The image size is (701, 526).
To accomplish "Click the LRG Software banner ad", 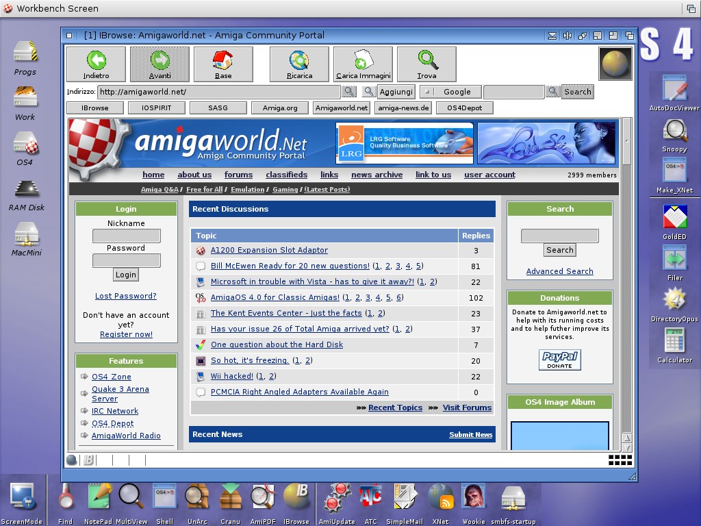I will [x=405, y=143].
